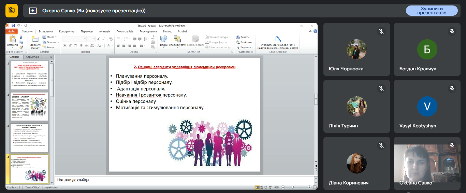Click the Create Adobe PDF share icon

(278, 39)
